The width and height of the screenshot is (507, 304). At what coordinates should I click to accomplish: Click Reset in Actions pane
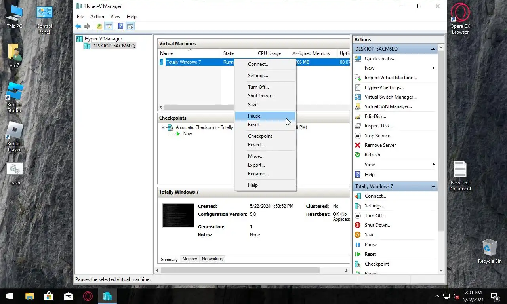pos(370,254)
